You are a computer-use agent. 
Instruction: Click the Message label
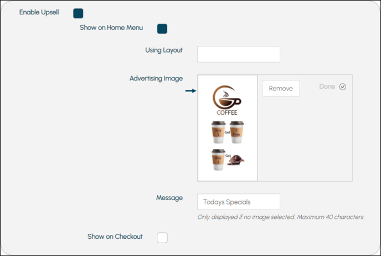tap(169, 198)
